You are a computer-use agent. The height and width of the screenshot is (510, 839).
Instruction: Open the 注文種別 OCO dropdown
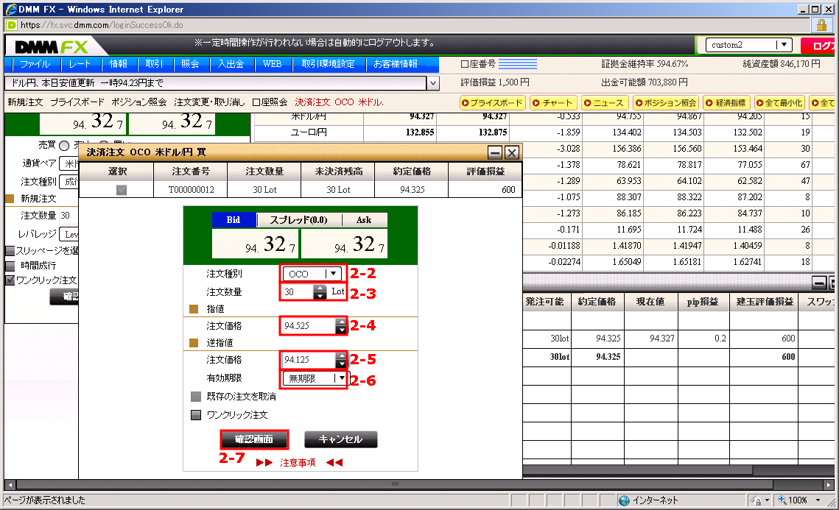coord(312,274)
